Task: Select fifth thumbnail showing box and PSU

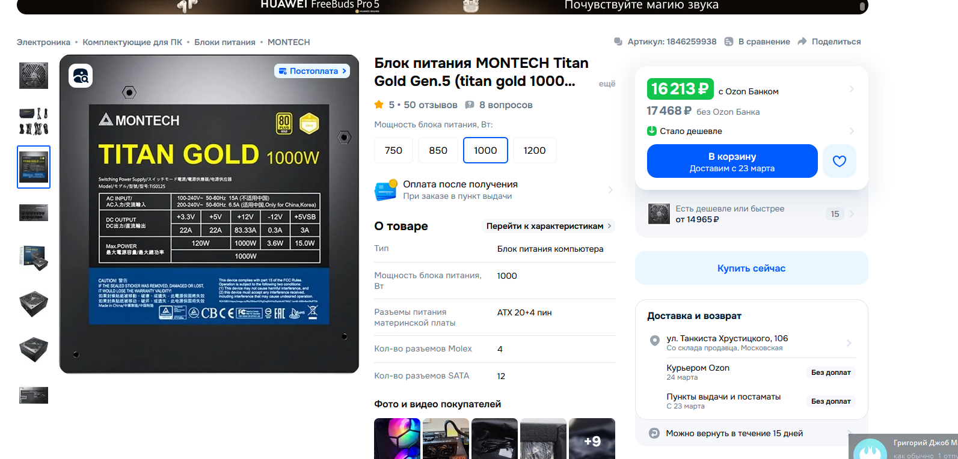Action: click(34, 258)
